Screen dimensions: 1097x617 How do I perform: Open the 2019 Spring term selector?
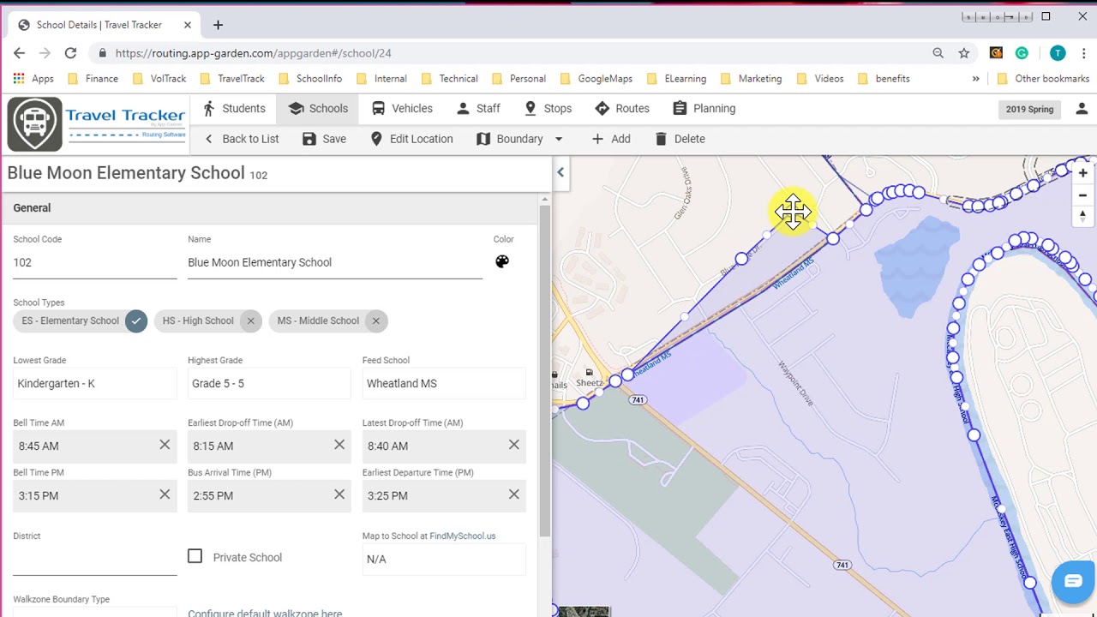coord(1029,109)
